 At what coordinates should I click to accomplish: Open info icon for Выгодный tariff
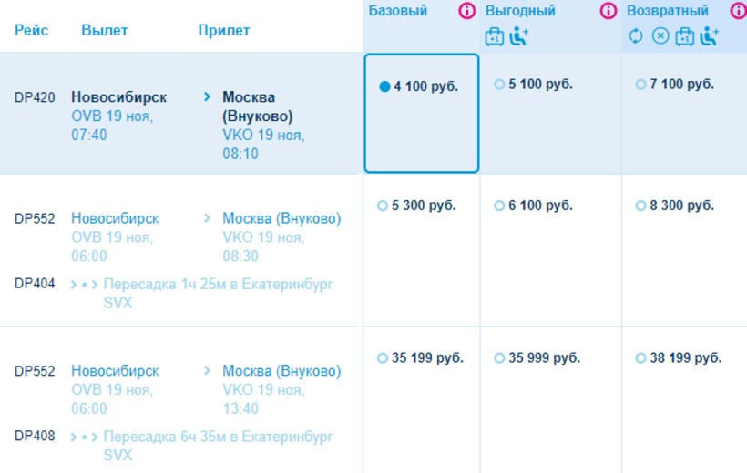pyautogui.click(x=608, y=12)
